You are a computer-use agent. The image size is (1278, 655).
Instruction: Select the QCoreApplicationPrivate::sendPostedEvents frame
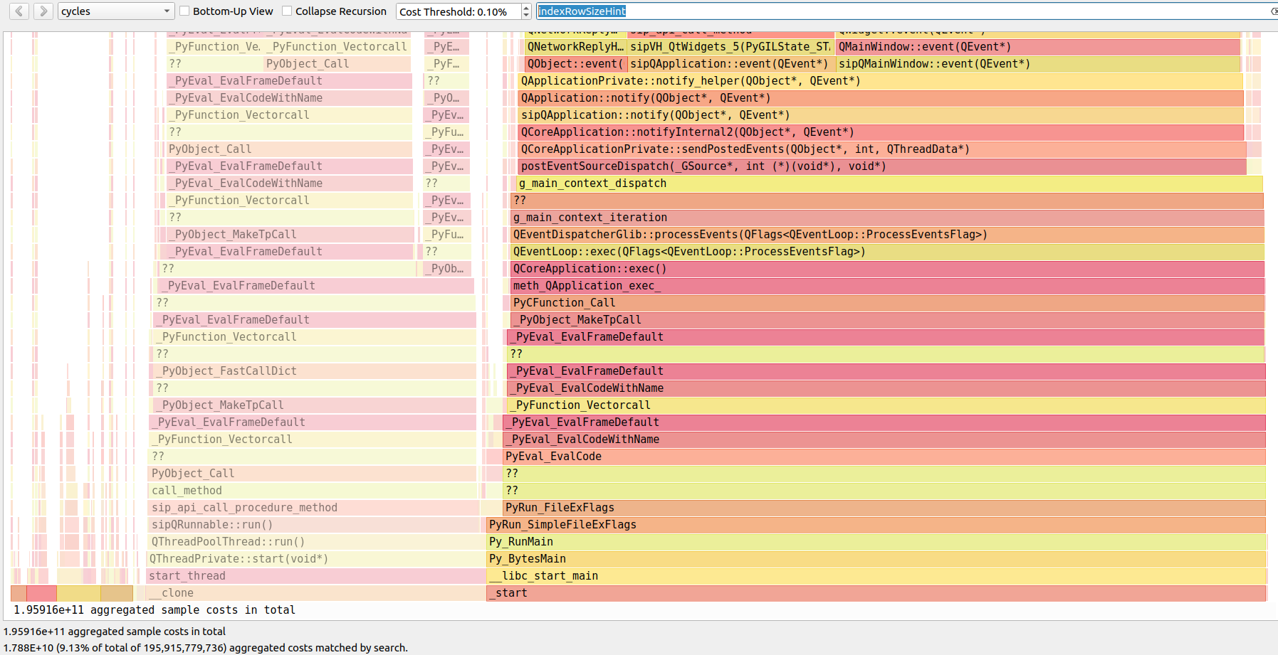[883, 149]
